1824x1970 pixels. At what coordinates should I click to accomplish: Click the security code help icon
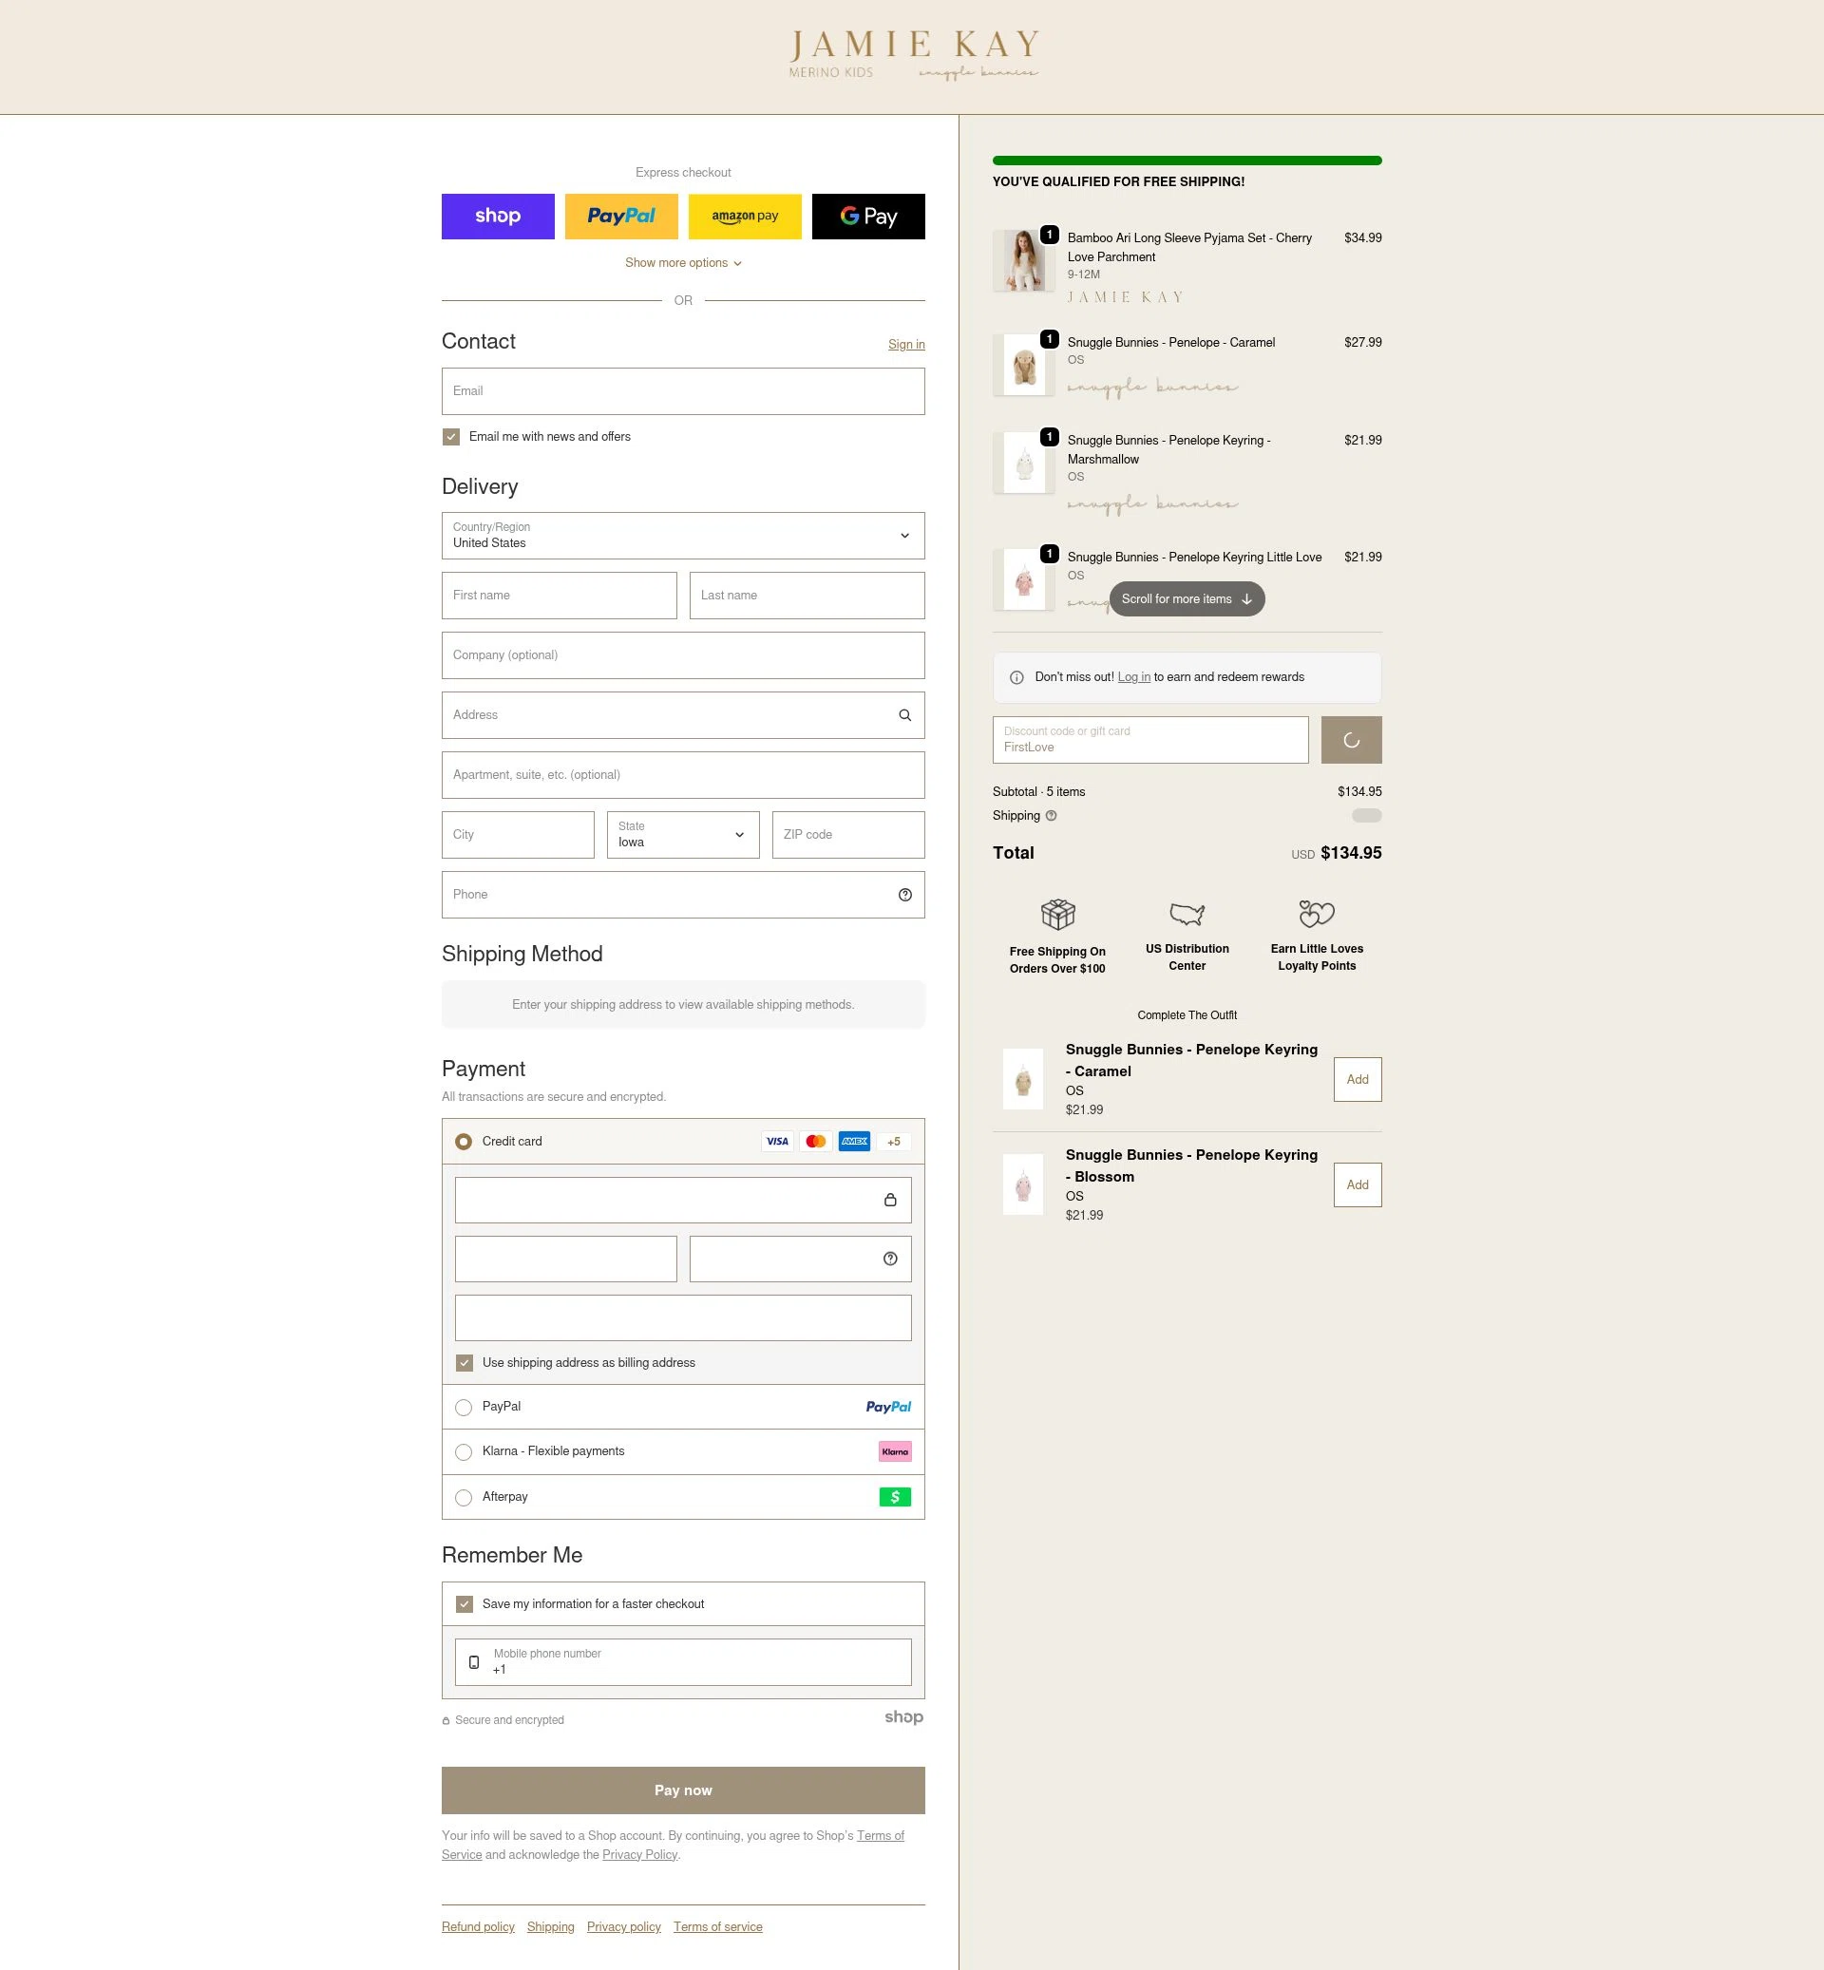(x=888, y=1259)
